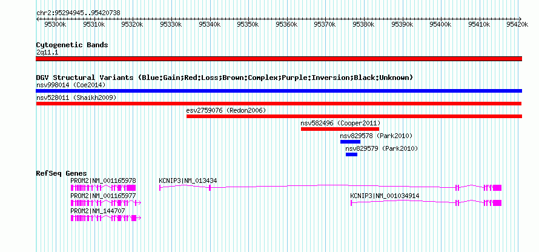This screenshot has height=252, width=539.
Task: Open the nsv998014 (Coe2014) label
Action: 71,85
